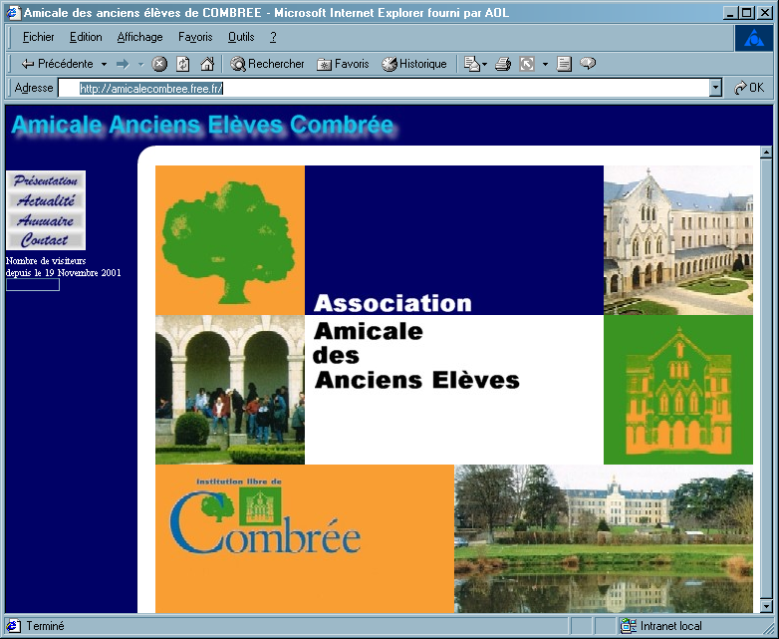This screenshot has height=639, width=779.
Task: Click the AOL logo icon
Action: click(x=753, y=38)
